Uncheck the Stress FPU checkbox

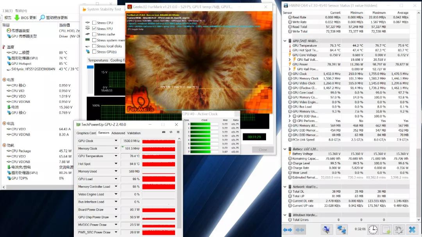[x=94, y=28]
